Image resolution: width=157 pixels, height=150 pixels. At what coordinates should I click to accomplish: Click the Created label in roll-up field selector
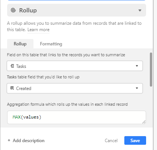click(24, 88)
